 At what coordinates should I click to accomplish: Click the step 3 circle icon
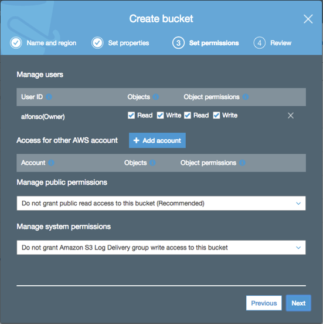(178, 43)
